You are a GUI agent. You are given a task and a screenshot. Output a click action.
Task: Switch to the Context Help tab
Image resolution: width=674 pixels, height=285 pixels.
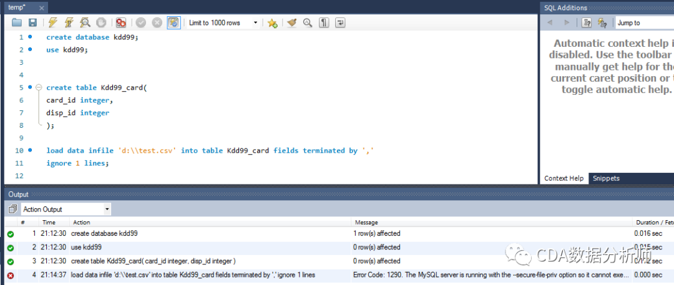click(564, 178)
